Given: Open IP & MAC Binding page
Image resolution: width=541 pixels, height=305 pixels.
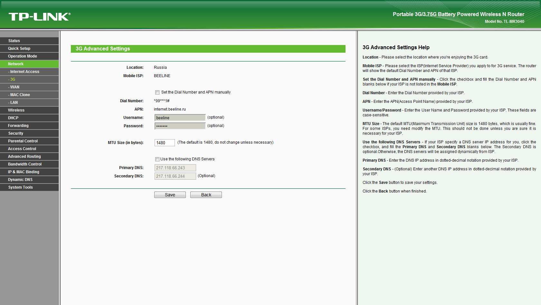Looking at the screenshot, I should tap(29, 172).
